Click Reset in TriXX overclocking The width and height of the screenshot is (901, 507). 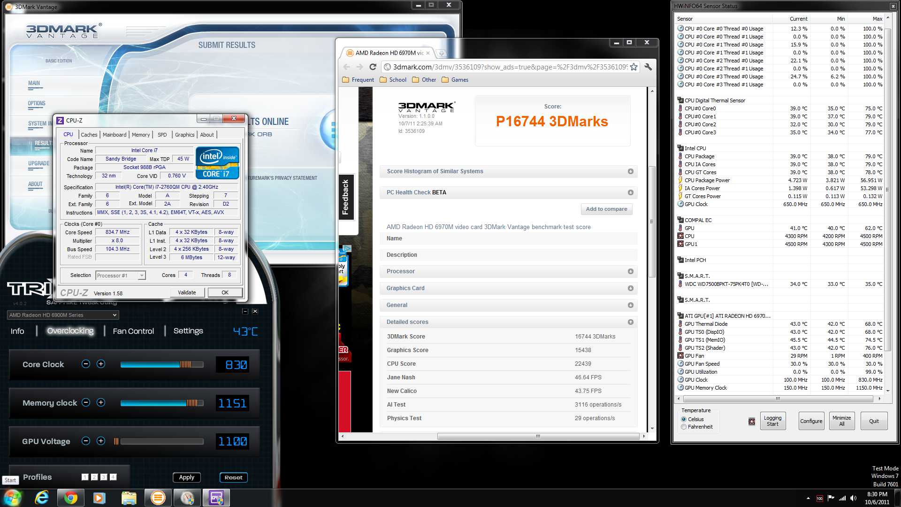coord(234,477)
